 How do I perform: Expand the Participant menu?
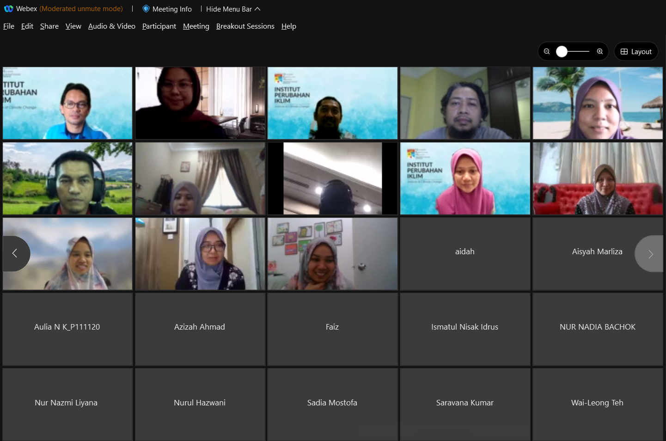159,26
